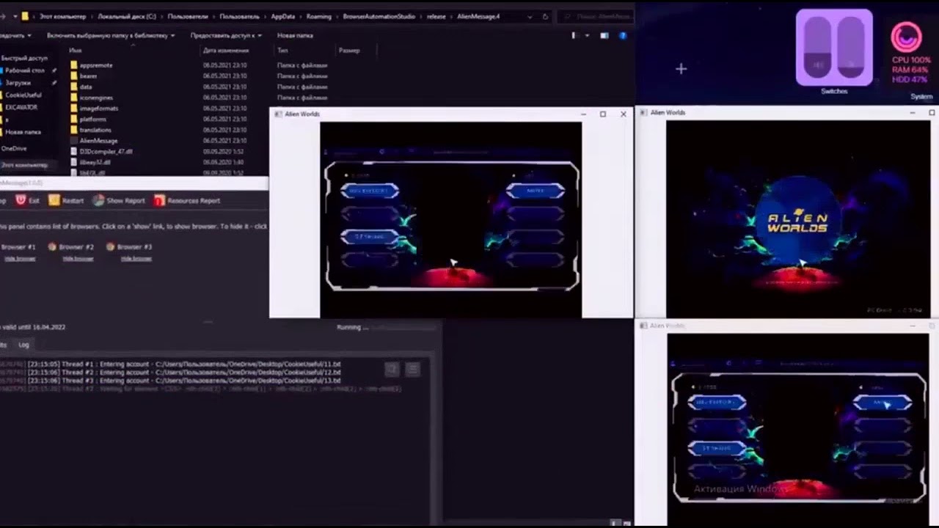Click the Exit icon in BAS toolbar

[21, 200]
